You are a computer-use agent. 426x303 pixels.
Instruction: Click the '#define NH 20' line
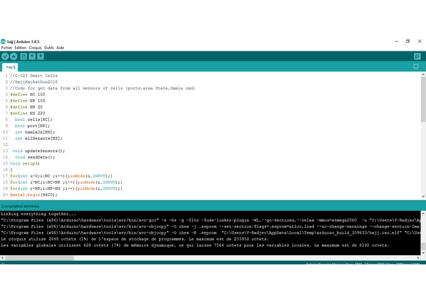click(x=26, y=107)
